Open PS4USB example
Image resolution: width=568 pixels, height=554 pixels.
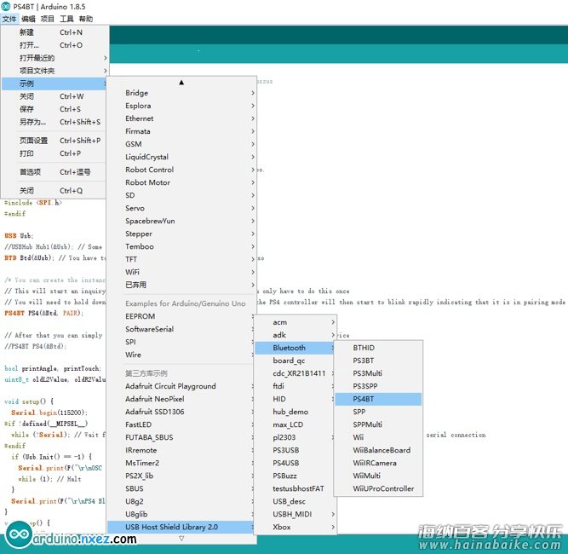click(x=295, y=463)
